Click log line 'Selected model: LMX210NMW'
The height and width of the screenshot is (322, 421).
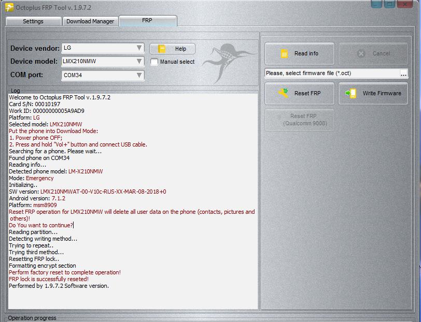(x=46, y=124)
